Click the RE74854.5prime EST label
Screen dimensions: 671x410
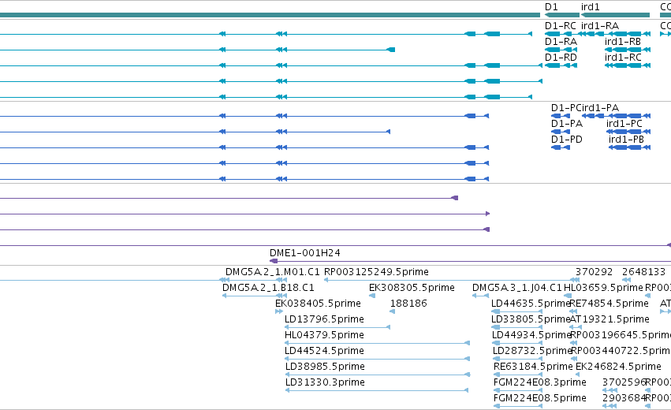(x=609, y=304)
